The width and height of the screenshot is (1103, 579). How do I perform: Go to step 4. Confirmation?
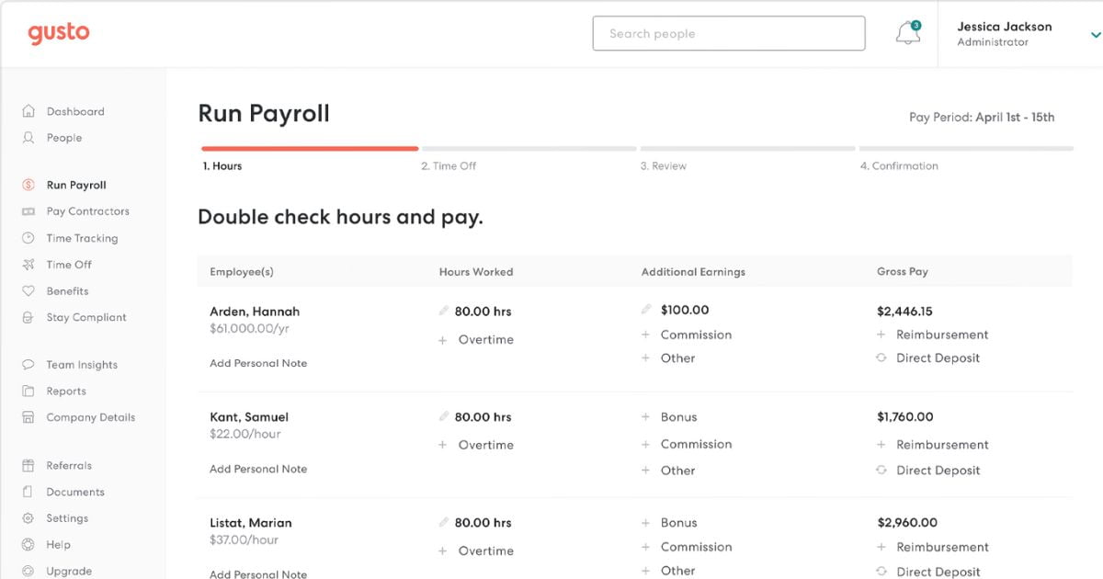[x=899, y=166]
